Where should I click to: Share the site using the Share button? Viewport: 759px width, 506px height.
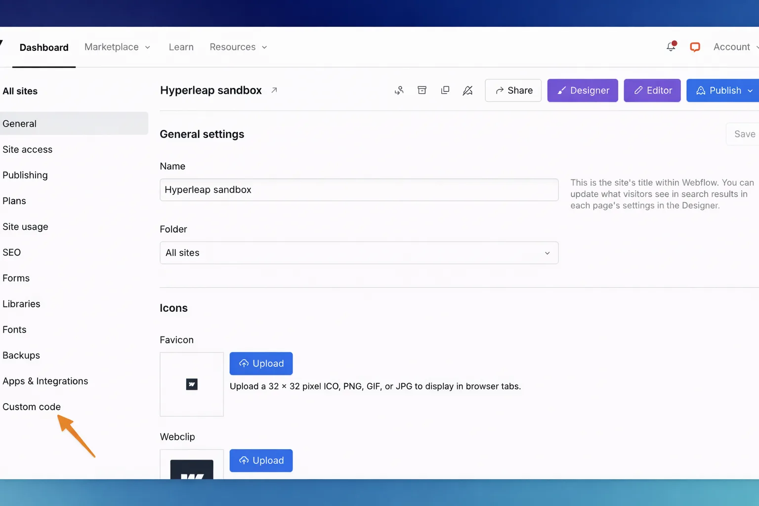(513, 90)
